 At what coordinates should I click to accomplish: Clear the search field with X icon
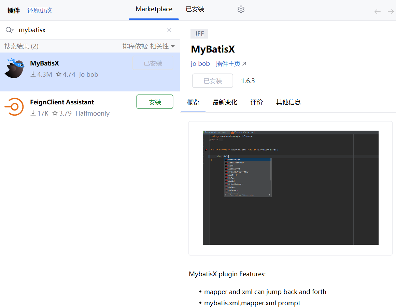pos(169,30)
